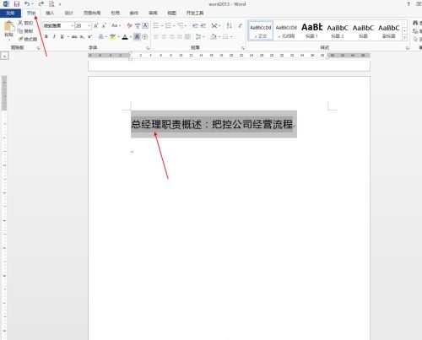Switch to the References tab
The width and height of the screenshot is (422, 340).
point(115,13)
